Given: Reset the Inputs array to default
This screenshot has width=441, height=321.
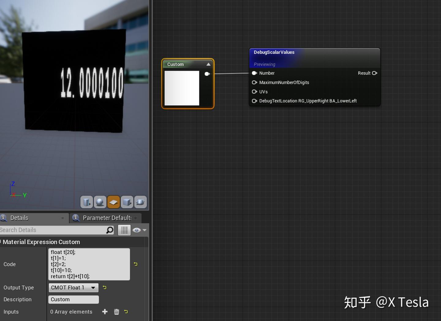Looking at the screenshot, I should tap(126, 312).
